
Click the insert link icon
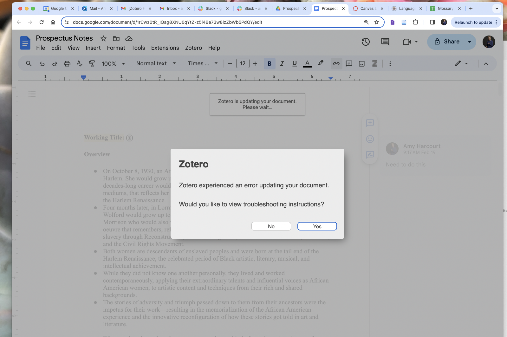coord(336,63)
